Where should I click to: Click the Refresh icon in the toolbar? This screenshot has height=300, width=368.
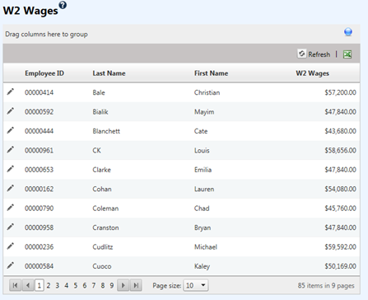click(x=302, y=54)
